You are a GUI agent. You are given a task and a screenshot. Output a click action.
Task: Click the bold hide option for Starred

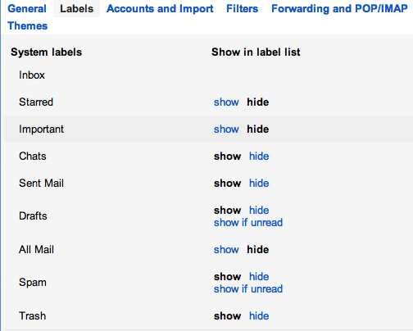pyautogui.click(x=258, y=102)
